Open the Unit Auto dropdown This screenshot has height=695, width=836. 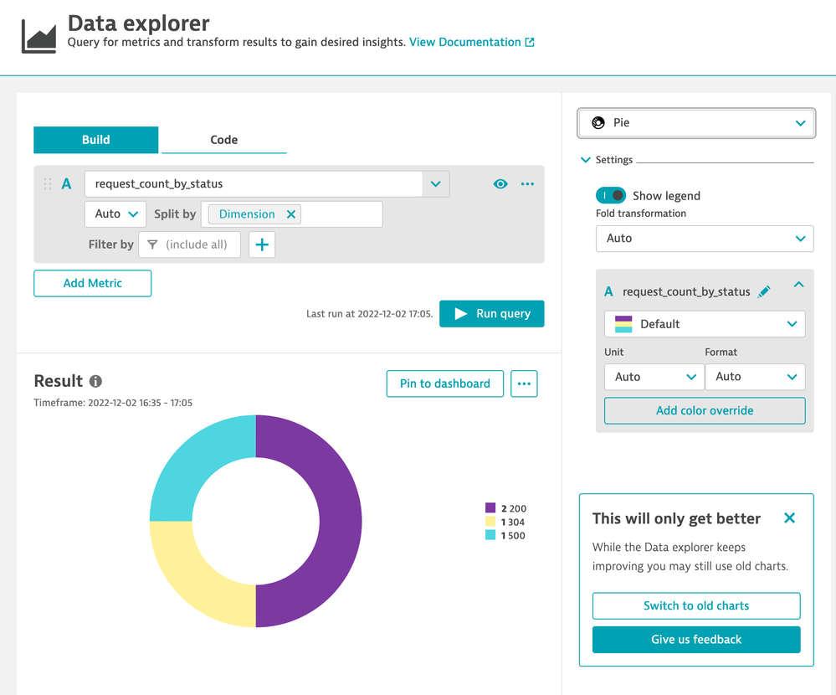[x=654, y=377]
